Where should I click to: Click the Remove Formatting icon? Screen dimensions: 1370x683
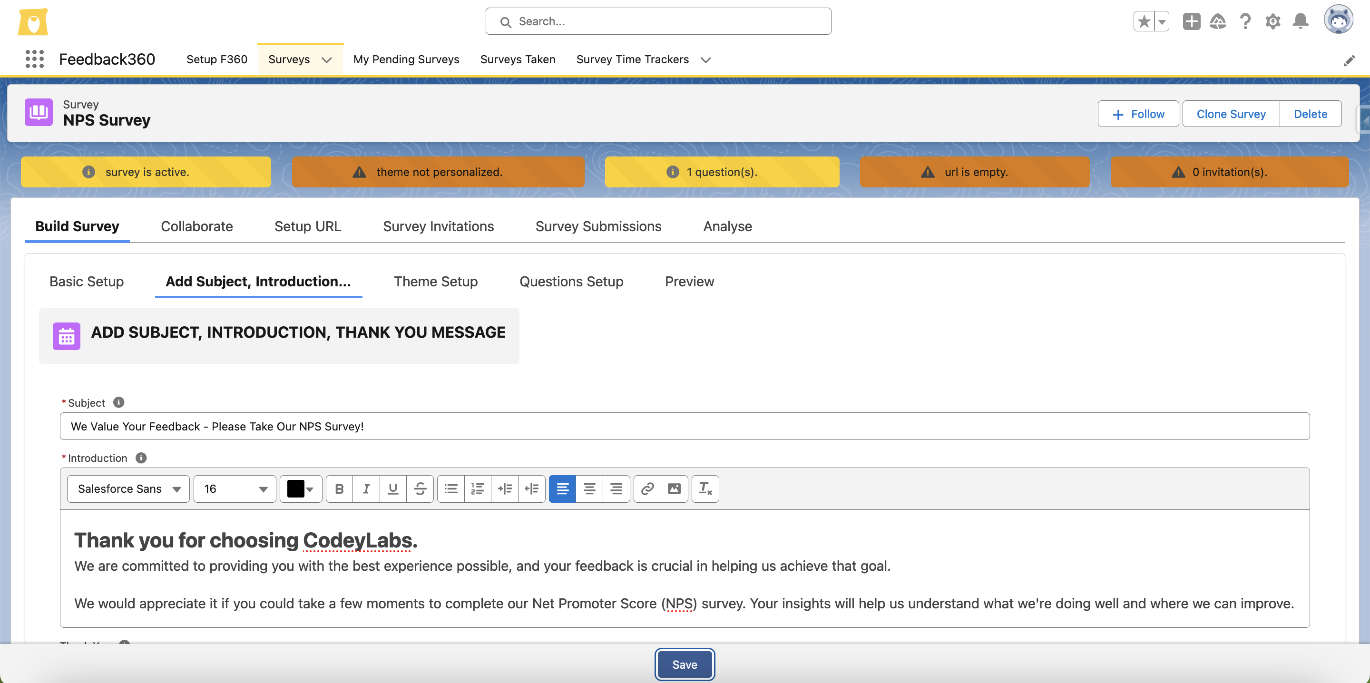click(705, 488)
